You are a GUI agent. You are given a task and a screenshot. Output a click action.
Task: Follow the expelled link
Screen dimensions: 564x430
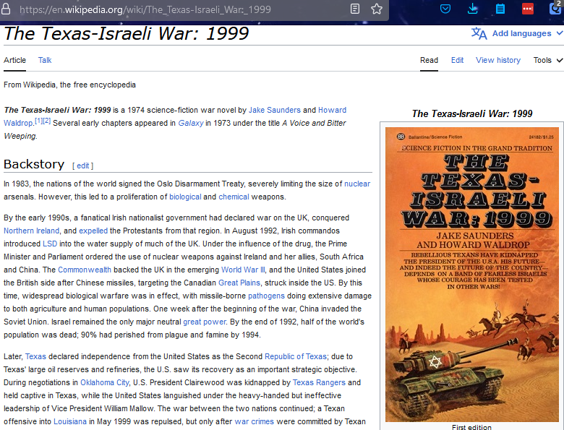pos(93,231)
